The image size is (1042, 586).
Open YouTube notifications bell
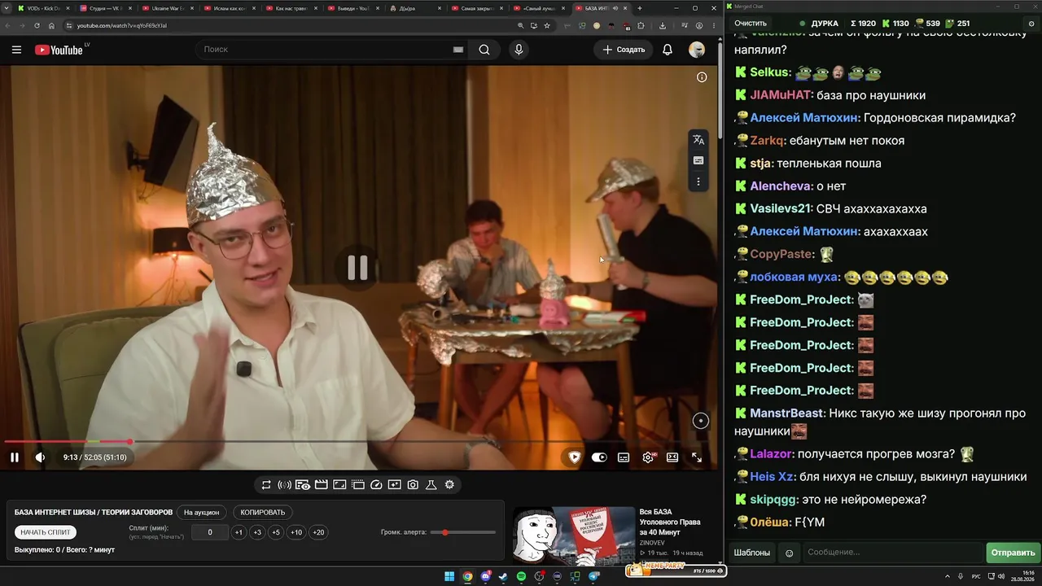pos(668,50)
